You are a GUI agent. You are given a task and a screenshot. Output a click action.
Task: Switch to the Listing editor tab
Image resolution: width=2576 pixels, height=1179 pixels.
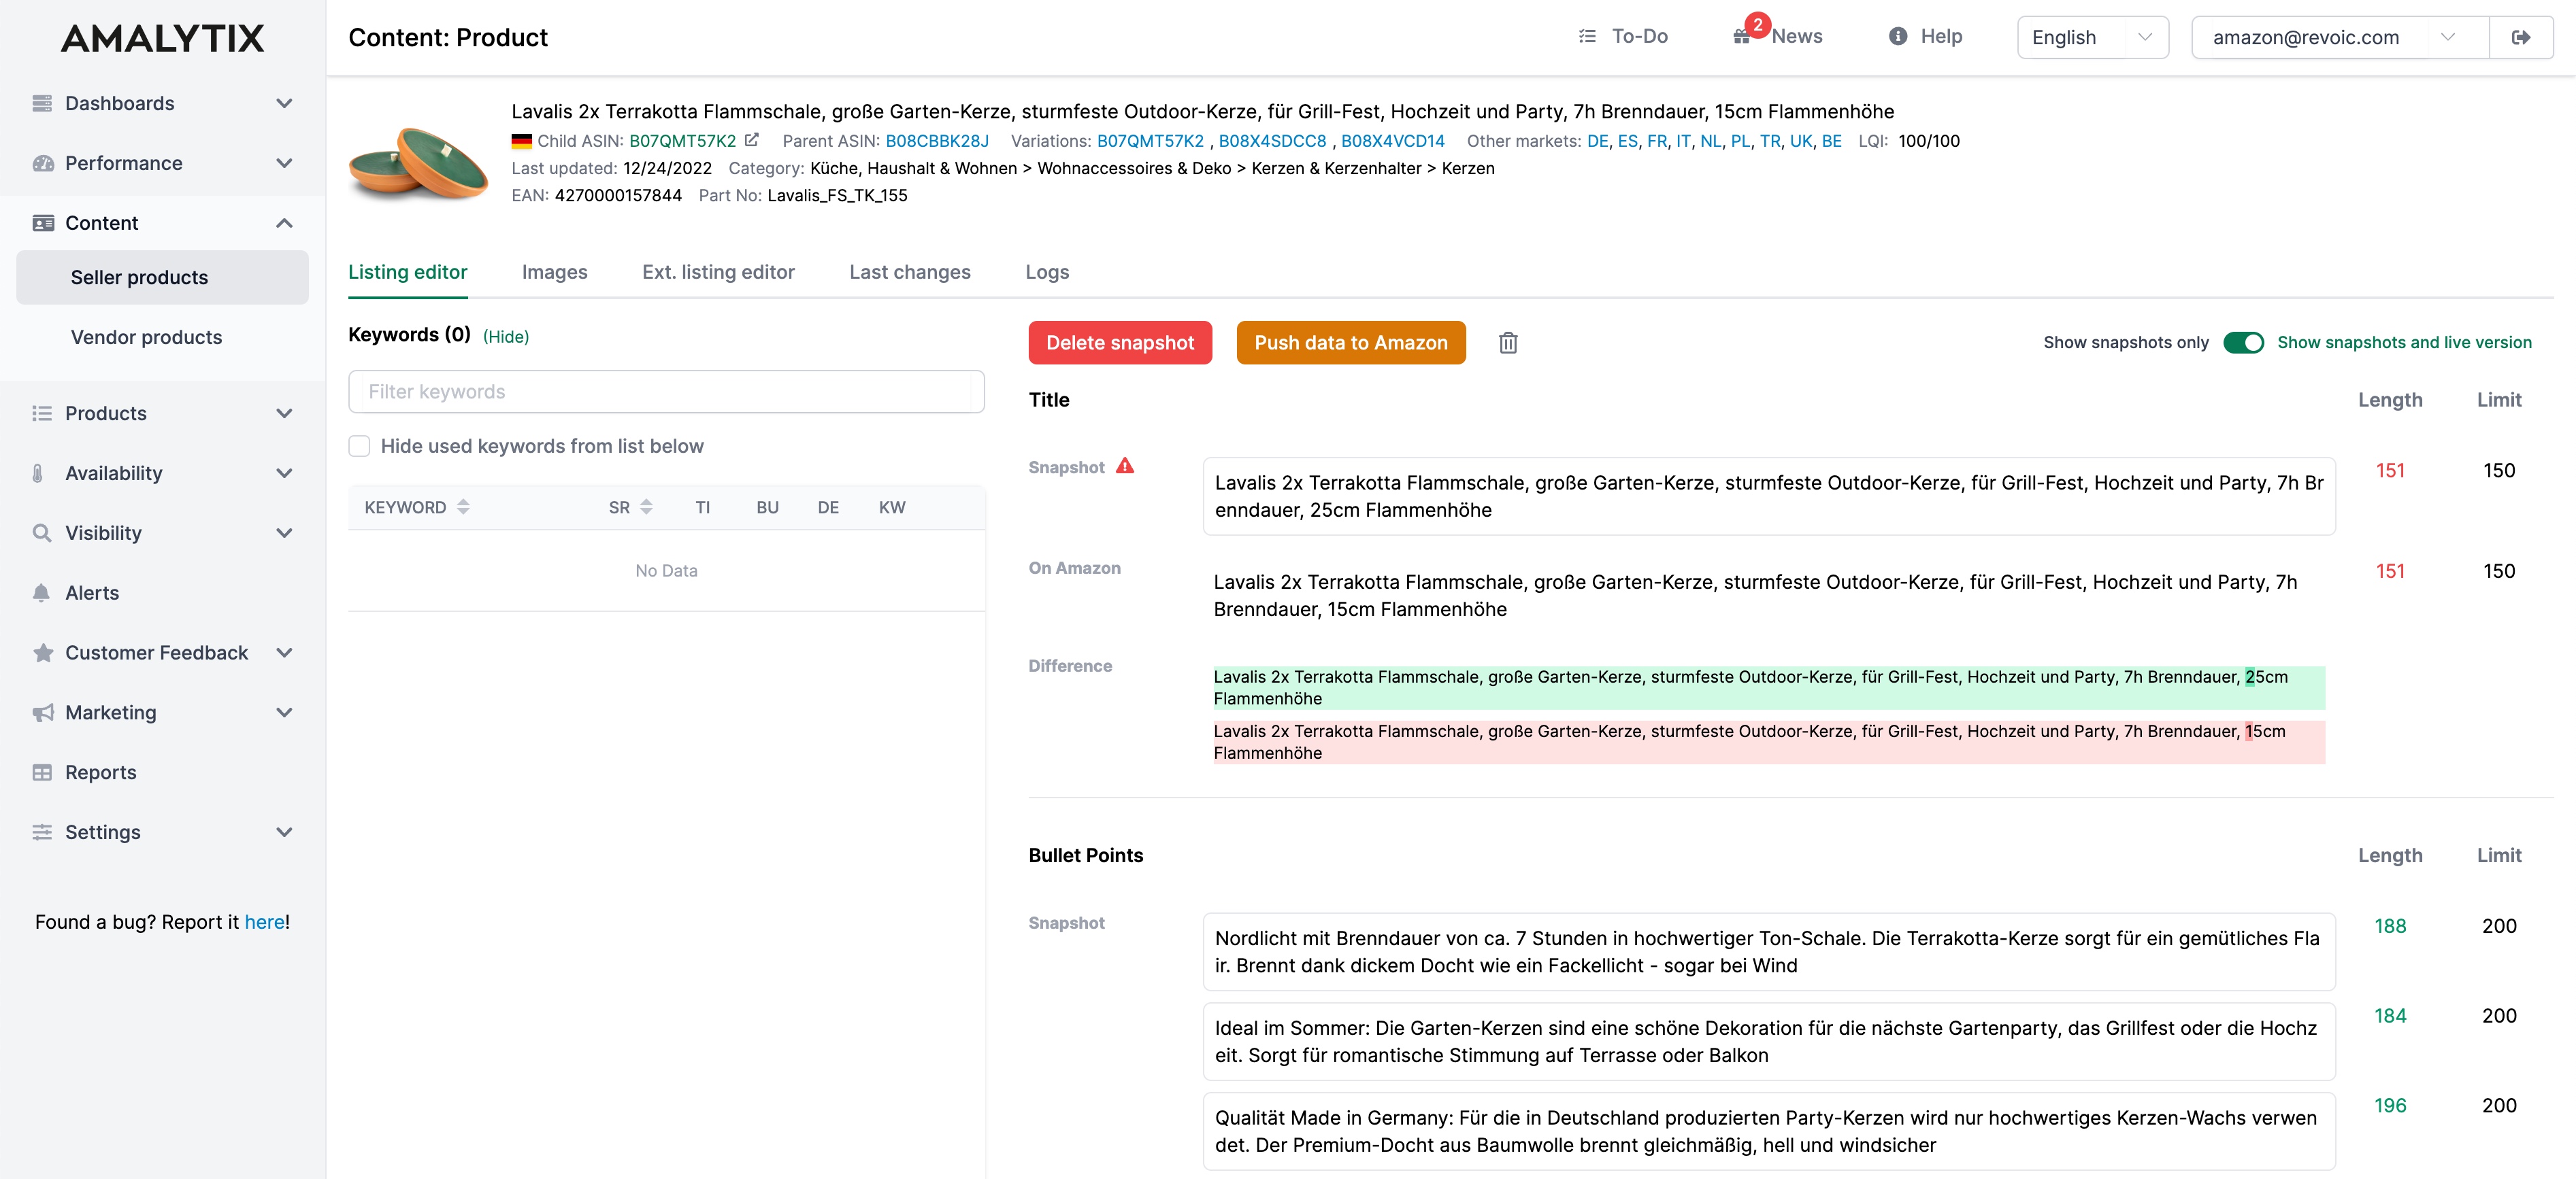tap(407, 272)
